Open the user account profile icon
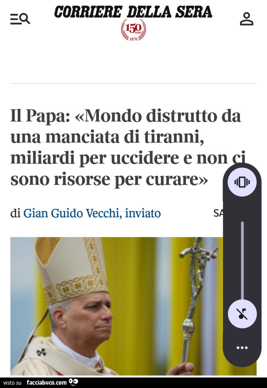 point(246,19)
